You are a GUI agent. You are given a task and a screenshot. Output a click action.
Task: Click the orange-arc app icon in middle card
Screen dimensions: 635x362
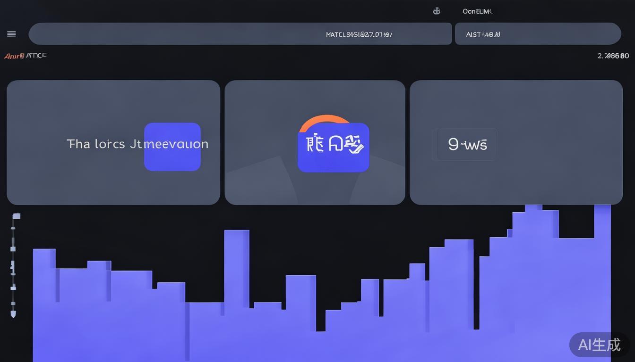333,145
